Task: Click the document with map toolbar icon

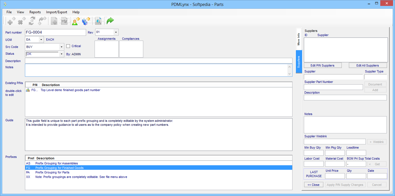Action: [64, 21]
